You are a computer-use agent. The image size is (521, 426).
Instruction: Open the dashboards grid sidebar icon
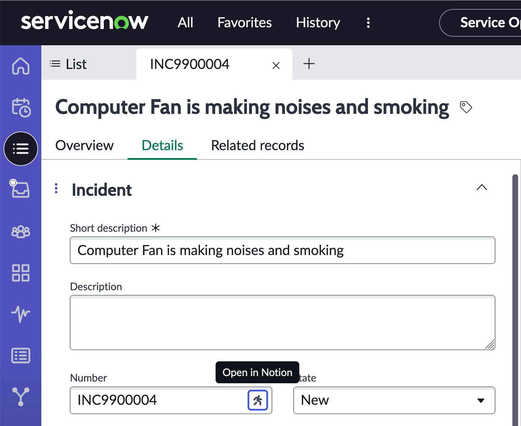coord(21,273)
